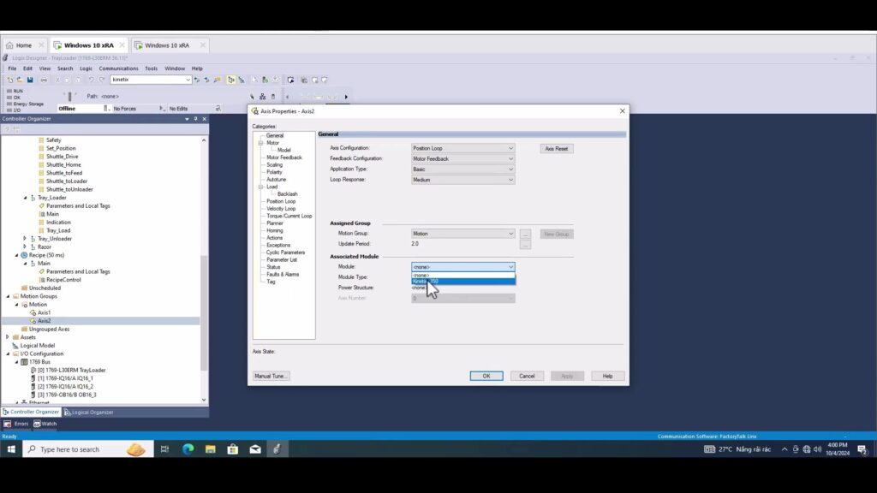Click the Save icon in toolbar
877x493 pixels.
tap(30, 80)
